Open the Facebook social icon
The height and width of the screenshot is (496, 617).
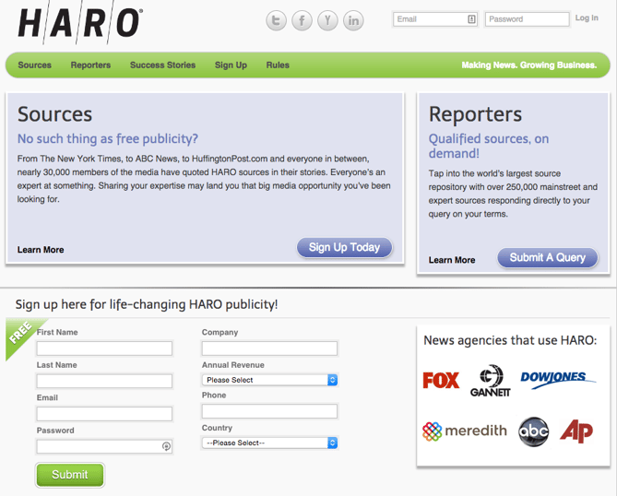click(x=302, y=20)
